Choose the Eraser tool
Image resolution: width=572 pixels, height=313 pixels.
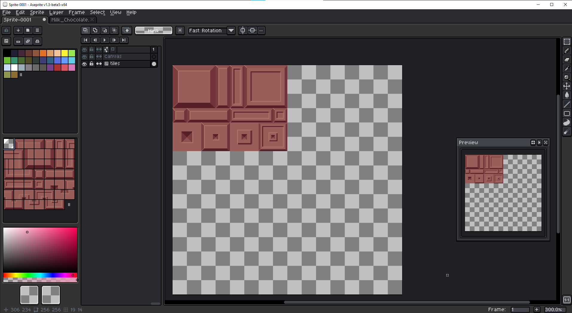(x=567, y=60)
